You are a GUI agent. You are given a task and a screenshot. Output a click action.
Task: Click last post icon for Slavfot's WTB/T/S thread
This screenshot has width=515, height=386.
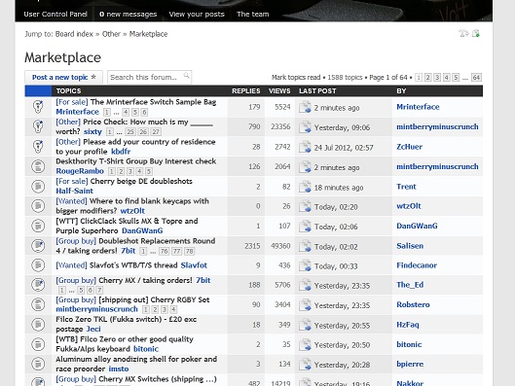pyautogui.click(x=305, y=265)
